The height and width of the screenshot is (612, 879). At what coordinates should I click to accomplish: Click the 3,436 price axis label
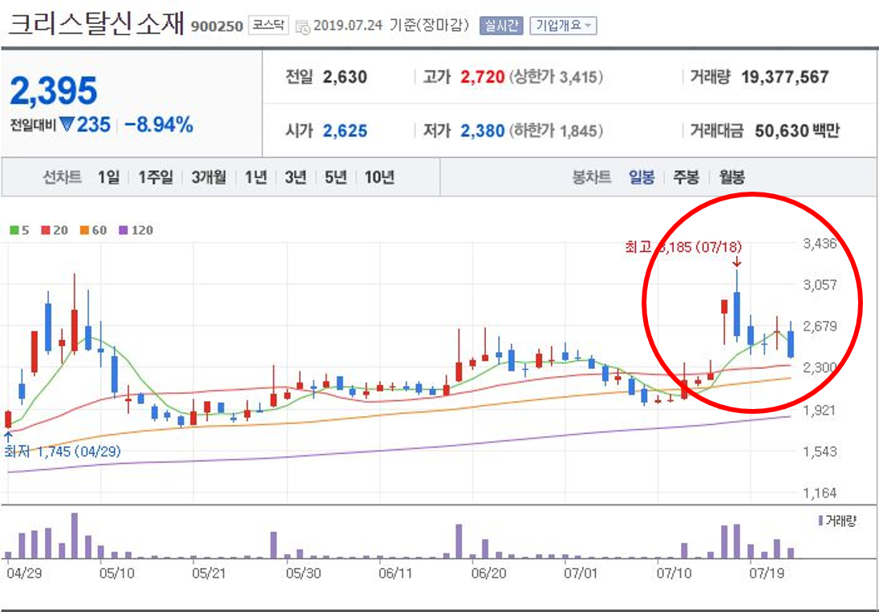pos(820,244)
